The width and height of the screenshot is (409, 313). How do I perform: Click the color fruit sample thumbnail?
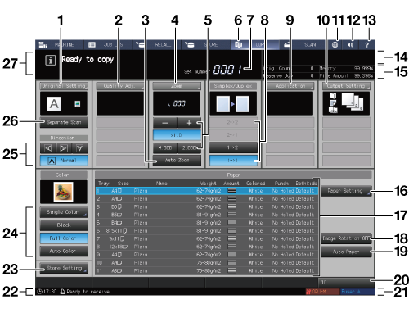pyautogui.click(x=64, y=192)
